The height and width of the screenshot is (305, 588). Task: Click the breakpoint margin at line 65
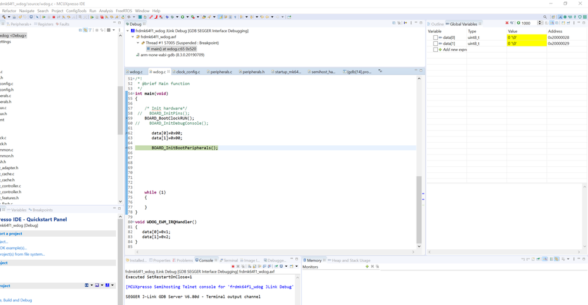tap(127, 148)
